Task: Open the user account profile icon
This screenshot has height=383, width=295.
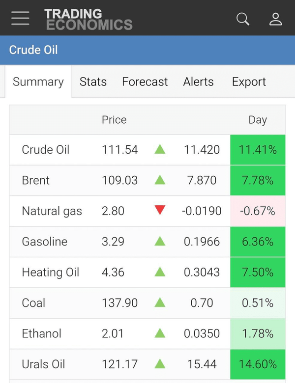Action: 275,19
